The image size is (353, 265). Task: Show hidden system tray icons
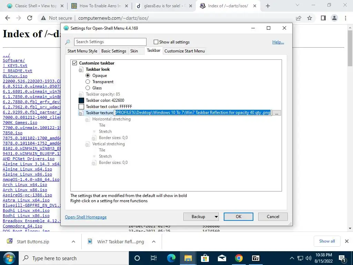tap(292, 258)
